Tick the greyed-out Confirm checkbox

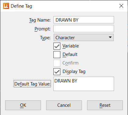(57, 63)
